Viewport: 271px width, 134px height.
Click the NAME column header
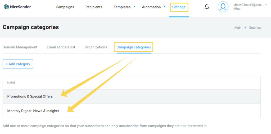pos(11,83)
